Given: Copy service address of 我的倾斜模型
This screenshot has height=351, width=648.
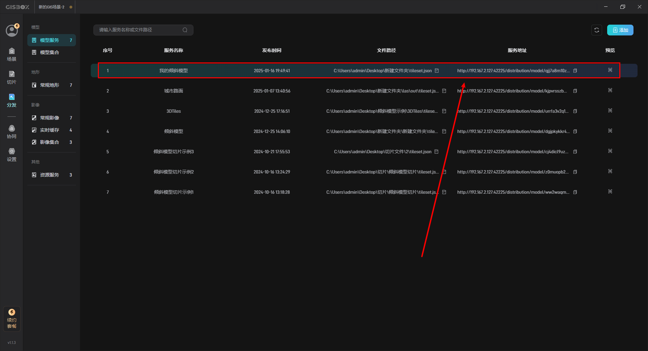Looking at the screenshot, I should click(575, 71).
